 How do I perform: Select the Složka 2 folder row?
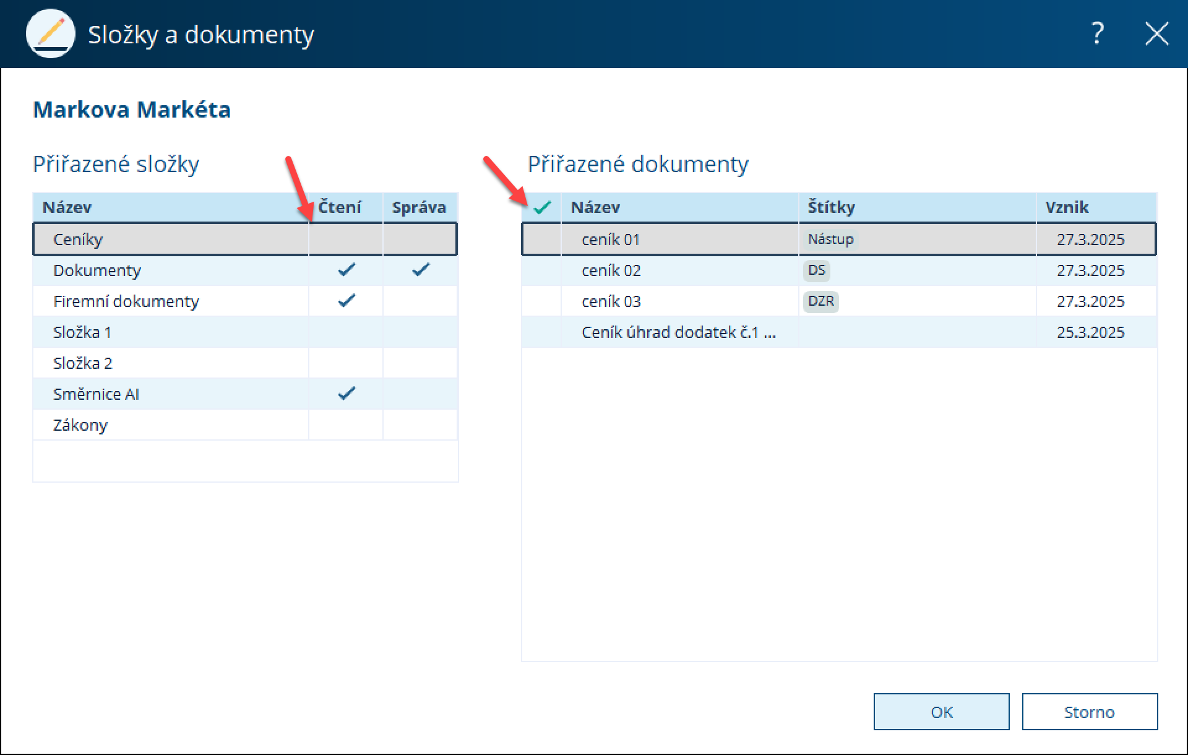[x=83, y=363]
